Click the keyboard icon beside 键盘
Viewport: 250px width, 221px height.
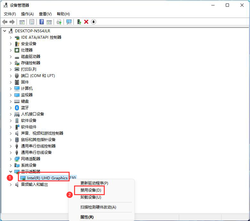[17, 101]
